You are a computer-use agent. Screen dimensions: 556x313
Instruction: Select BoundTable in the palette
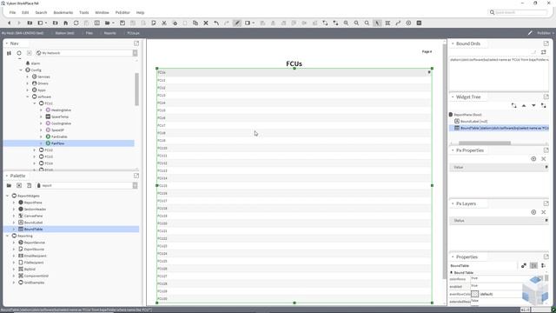tap(30, 230)
